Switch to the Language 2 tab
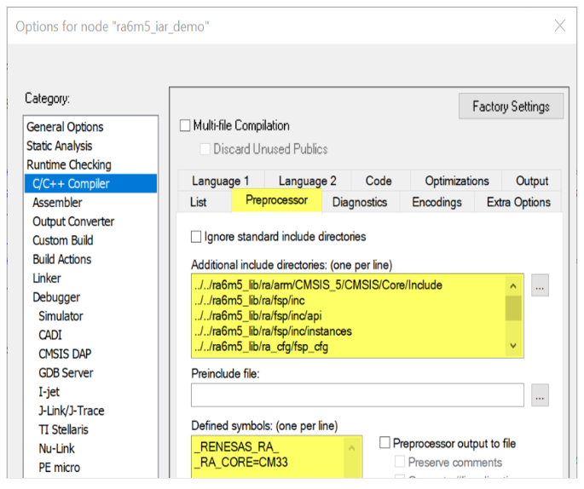Screen dimensions: 584x489 tap(307, 181)
